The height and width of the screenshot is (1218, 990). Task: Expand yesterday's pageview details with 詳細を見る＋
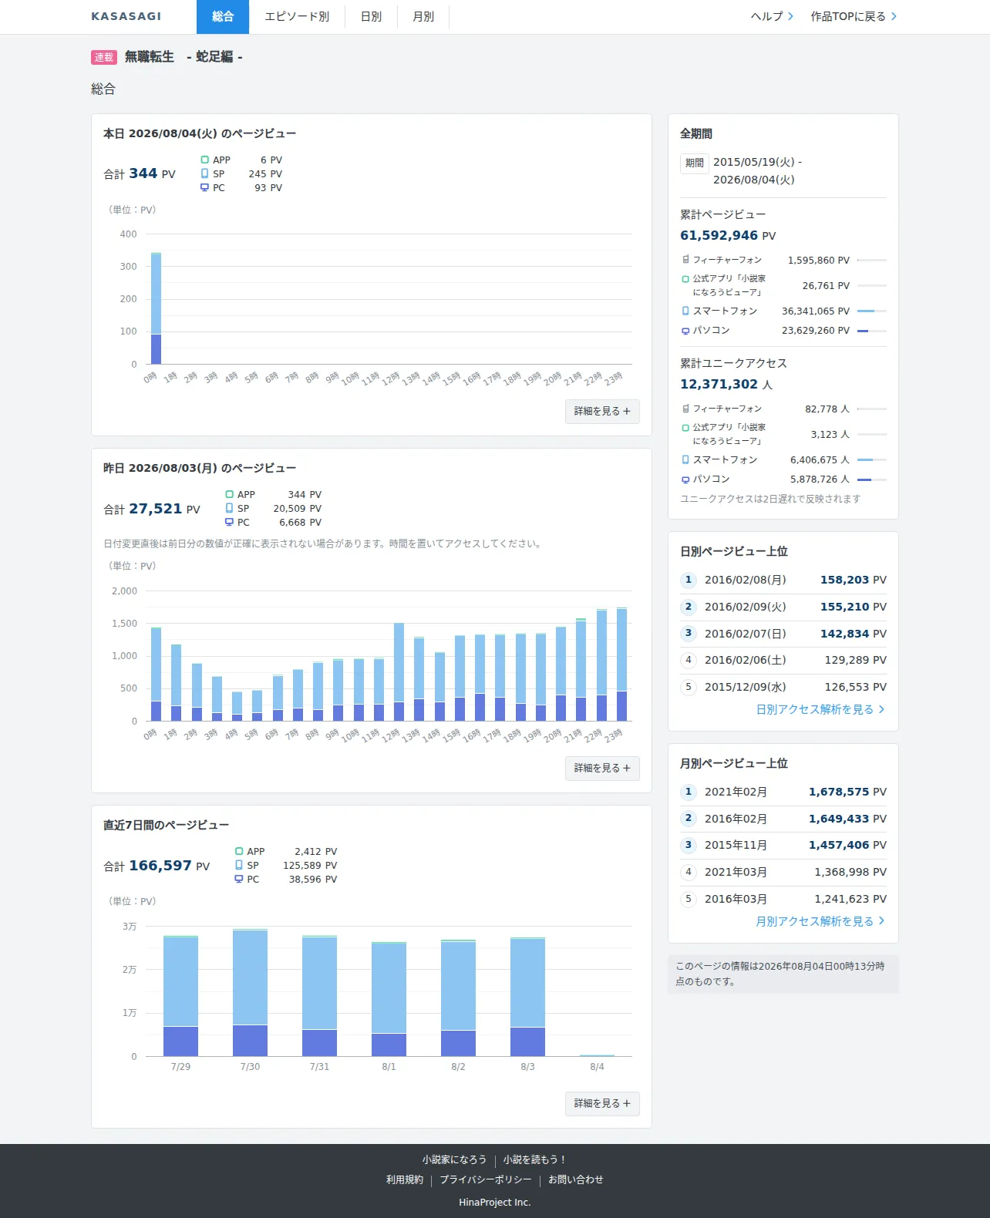[x=602, y=768]
